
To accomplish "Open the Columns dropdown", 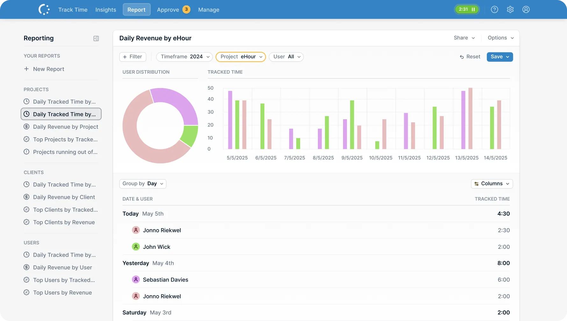I will (x=492, y=184).
